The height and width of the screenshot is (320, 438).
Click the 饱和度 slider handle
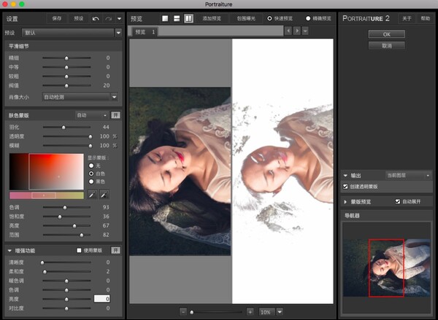[60, 216]
